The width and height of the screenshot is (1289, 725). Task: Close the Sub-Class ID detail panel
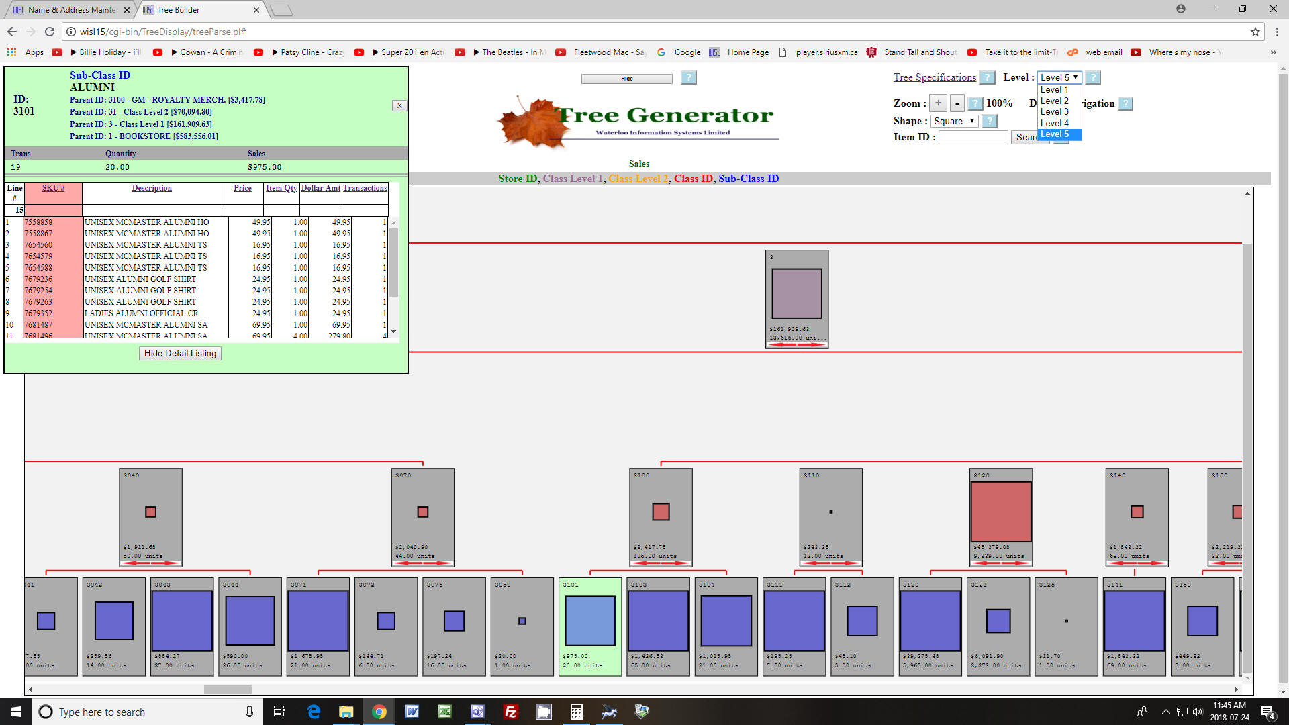[x=399, y=105]
